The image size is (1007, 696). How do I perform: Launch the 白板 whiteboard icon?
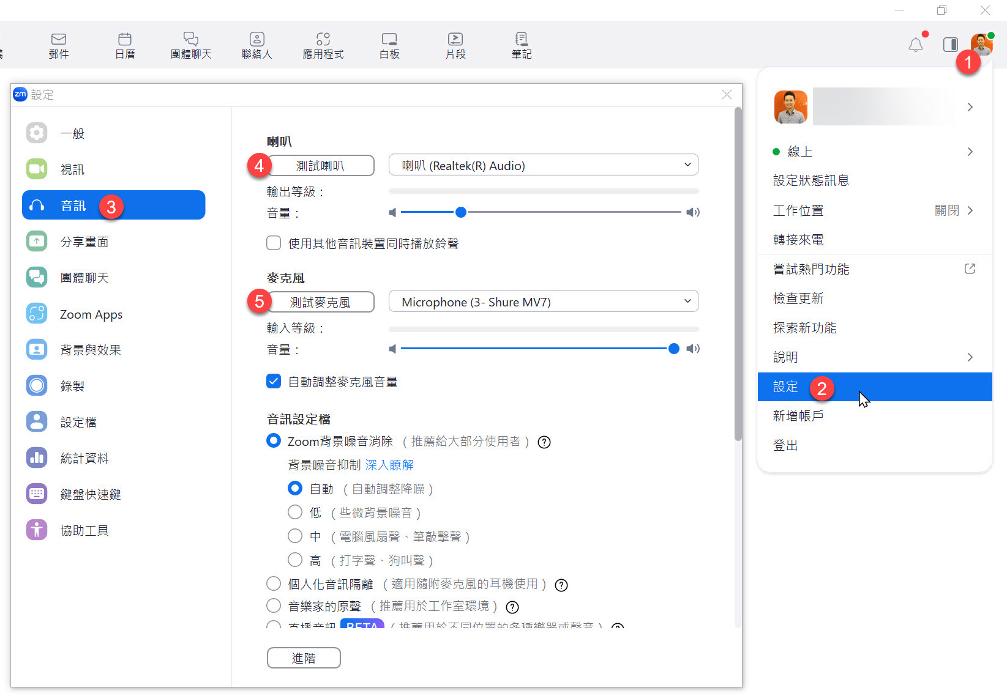point(389,44)
